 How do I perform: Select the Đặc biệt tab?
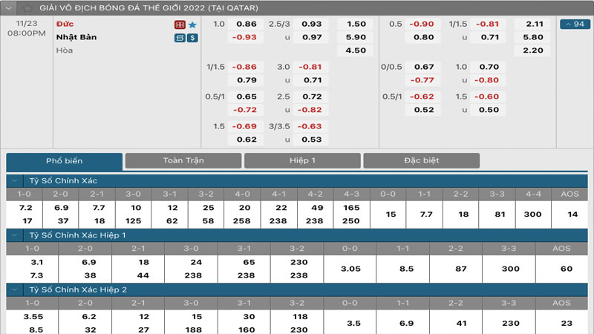coord(421,160)
